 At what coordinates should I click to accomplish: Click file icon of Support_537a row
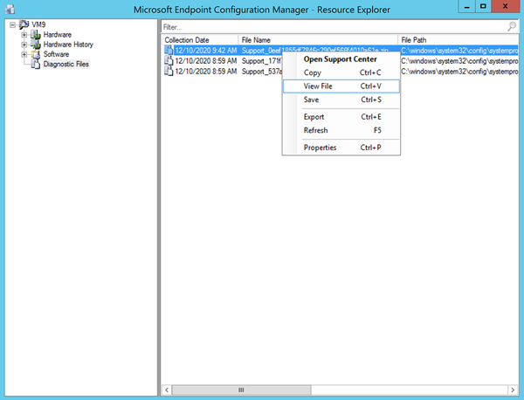pos(169,71)
